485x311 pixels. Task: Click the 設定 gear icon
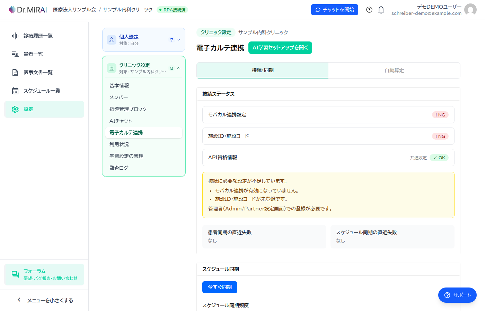(15, 109)
